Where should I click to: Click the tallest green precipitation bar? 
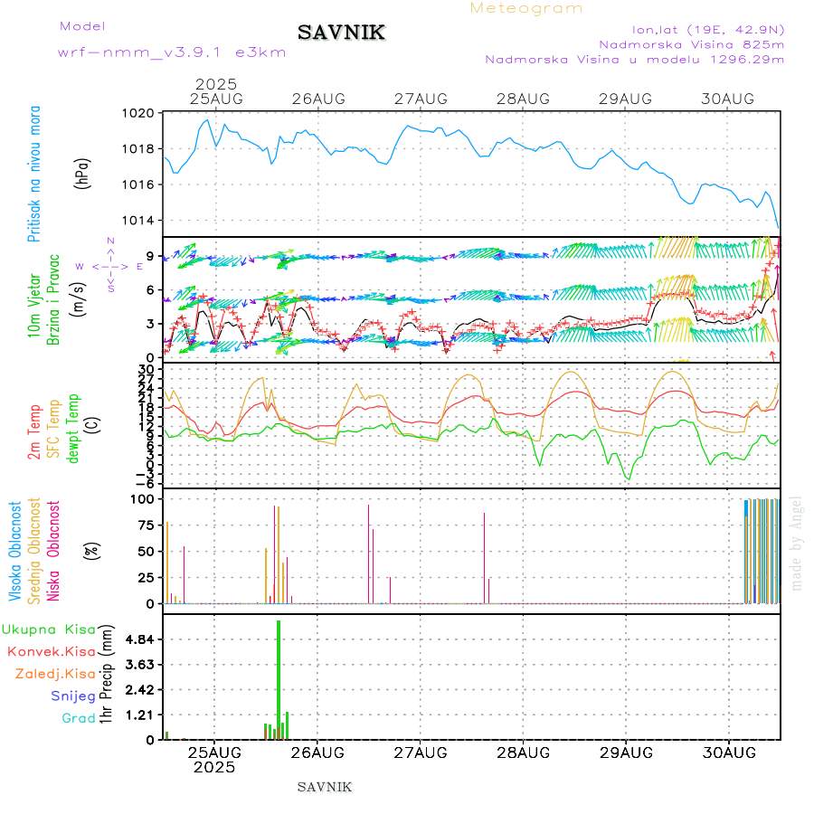pyautogui.click(x=279, y=678)
